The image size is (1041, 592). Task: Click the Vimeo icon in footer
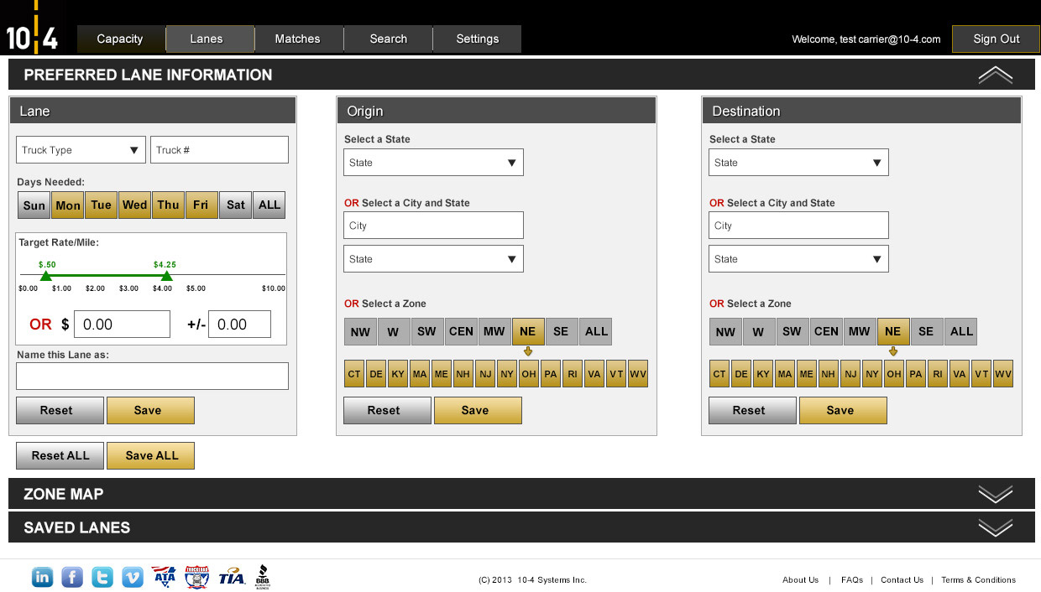pos(133,577)
